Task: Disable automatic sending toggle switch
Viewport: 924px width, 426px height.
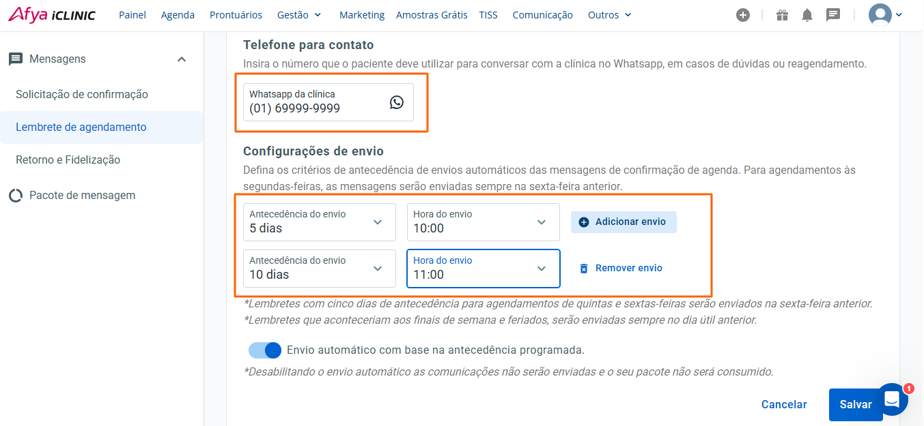Action: (265, 350)
